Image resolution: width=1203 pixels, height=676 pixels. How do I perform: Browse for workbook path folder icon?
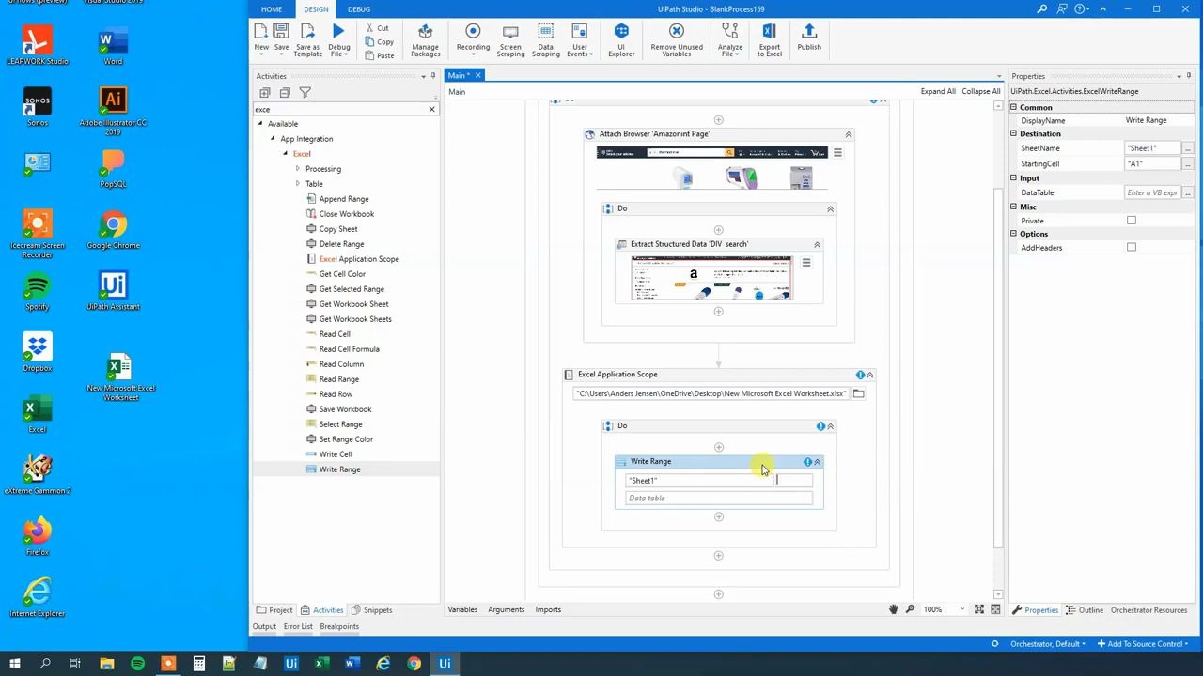pos(858,393)
